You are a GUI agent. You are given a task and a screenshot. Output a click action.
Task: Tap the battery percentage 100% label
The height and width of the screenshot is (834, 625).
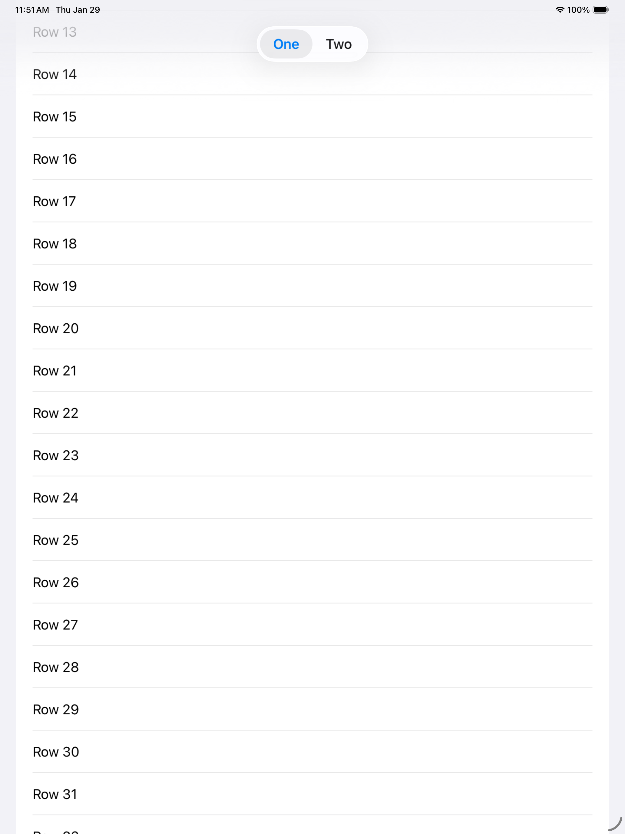(578, 10)
